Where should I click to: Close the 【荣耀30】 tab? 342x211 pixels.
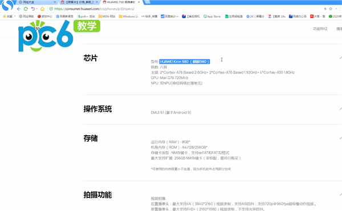point(97,2)
